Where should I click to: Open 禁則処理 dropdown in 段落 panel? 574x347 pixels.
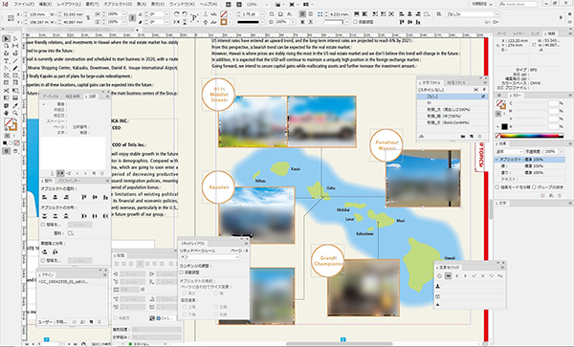click(x=157, y=330)
